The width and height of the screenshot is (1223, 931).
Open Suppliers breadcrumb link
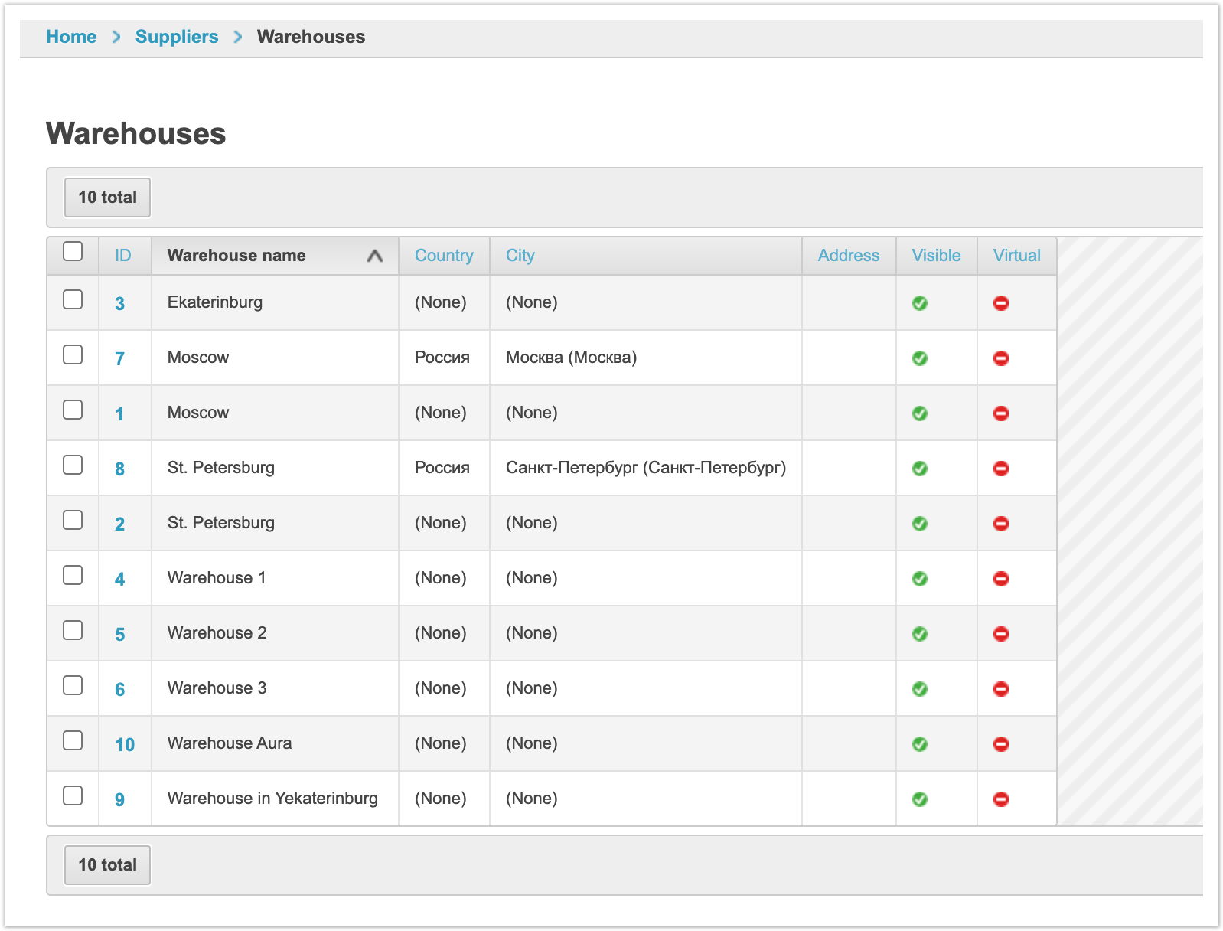[x=177, y=37]
